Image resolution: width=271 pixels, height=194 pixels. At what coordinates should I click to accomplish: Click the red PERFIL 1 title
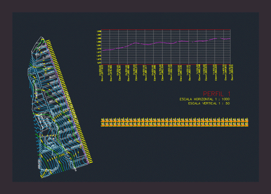(x=216, y=94)
